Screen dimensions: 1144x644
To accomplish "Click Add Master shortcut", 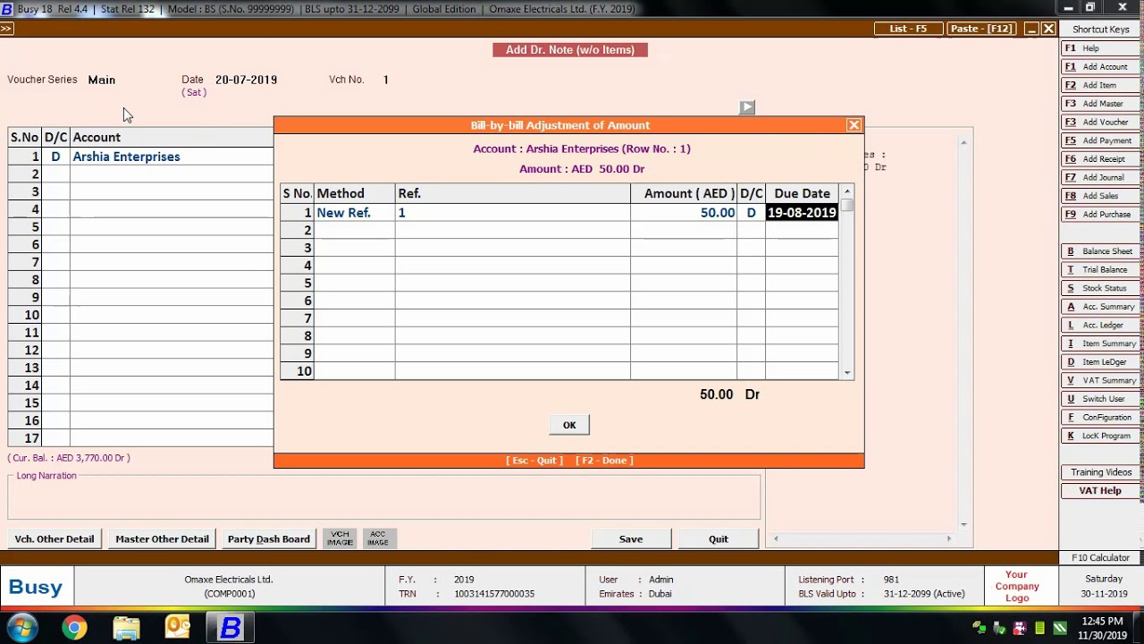I will [x=1100, y=104].
